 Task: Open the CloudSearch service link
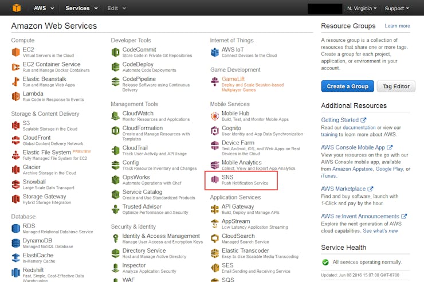[238, 236]
